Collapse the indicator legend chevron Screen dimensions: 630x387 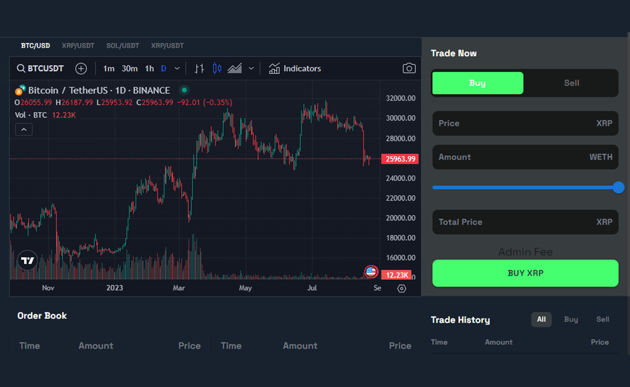tap(24, 129)
